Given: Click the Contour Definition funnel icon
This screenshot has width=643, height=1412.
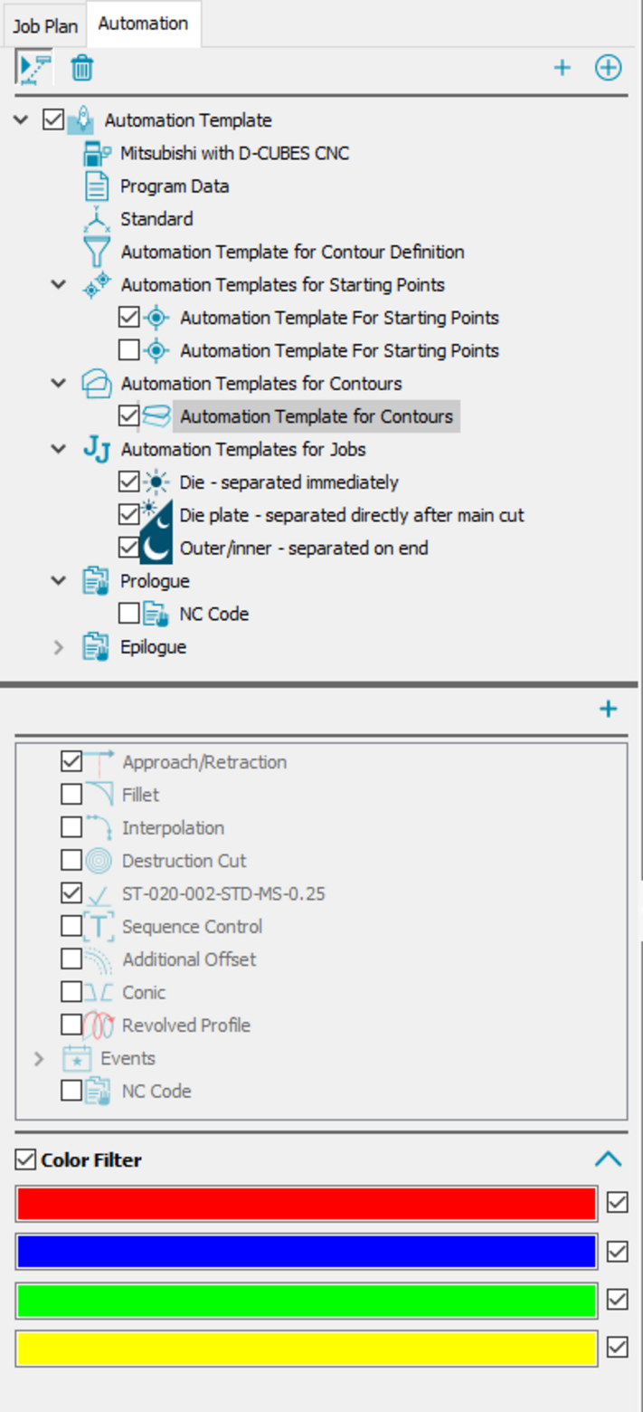Looking at the screenshot, I should click(x=97, y=252).
